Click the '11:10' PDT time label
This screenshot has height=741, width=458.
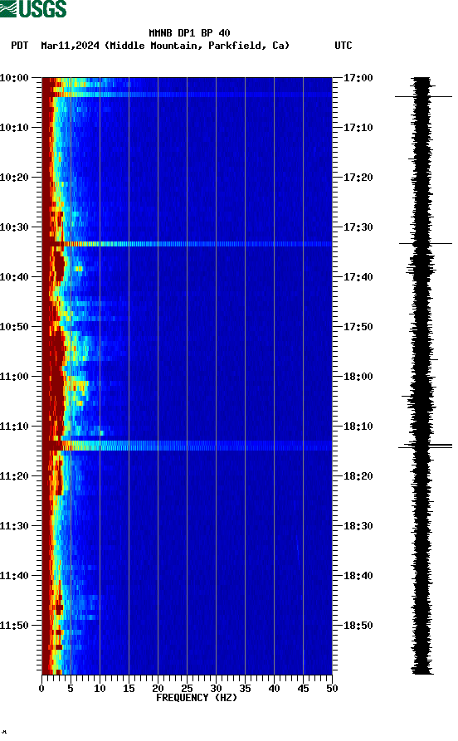click(14, 427)
